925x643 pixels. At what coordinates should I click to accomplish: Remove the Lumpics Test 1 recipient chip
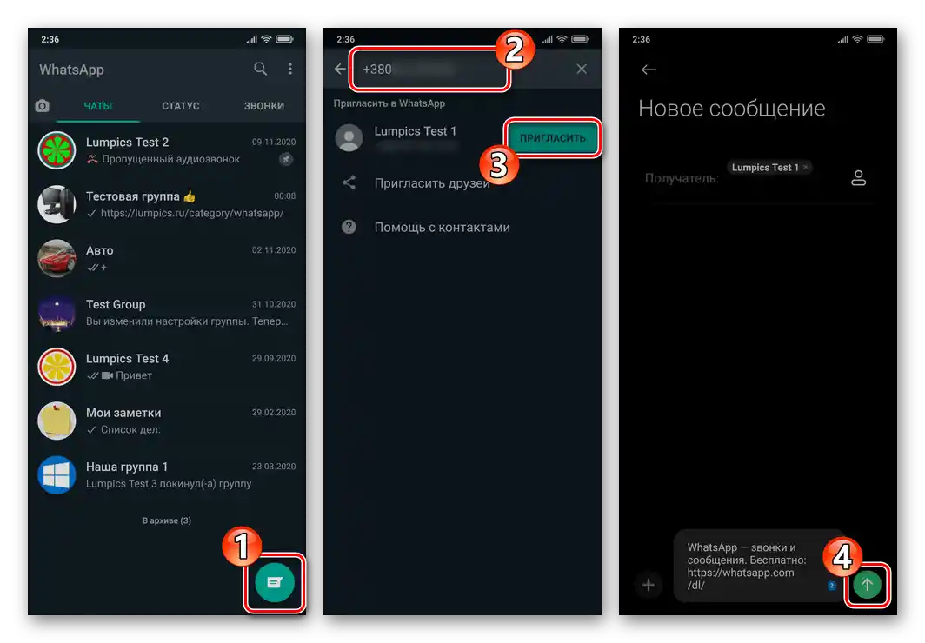(x=806, y=168)
